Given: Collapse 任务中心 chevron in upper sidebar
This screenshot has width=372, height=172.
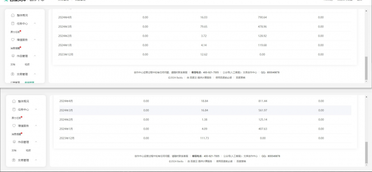Looking at the screenshot, I should [x=35, y=23].
